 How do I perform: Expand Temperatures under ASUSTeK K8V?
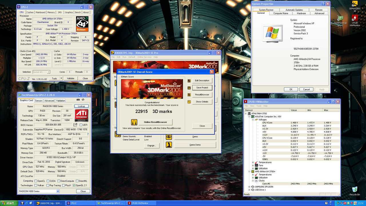(x=253, y=162)
